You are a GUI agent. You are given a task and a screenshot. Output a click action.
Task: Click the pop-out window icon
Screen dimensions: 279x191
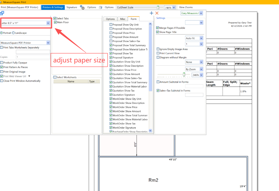point(2,13)
